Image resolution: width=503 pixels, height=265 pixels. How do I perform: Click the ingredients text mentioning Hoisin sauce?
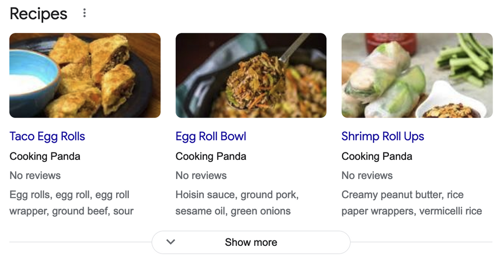click(x=236, y=203)
